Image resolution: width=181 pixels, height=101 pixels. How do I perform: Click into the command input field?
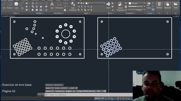[89, 95]
